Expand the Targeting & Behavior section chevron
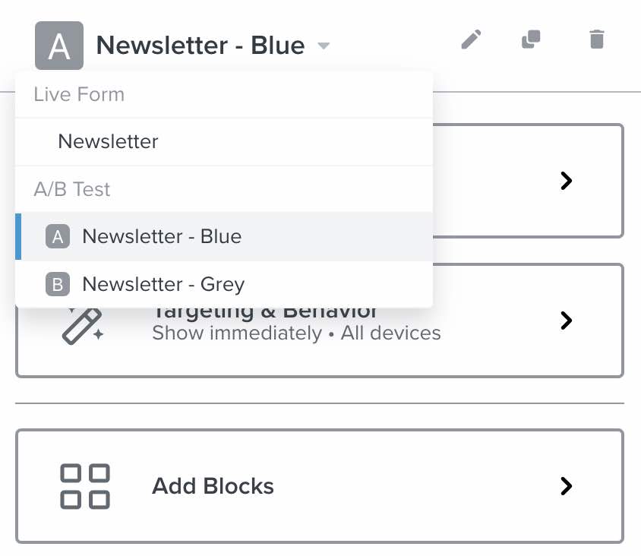The width and height of the screenshot is (641, 556). click(566, 321)
